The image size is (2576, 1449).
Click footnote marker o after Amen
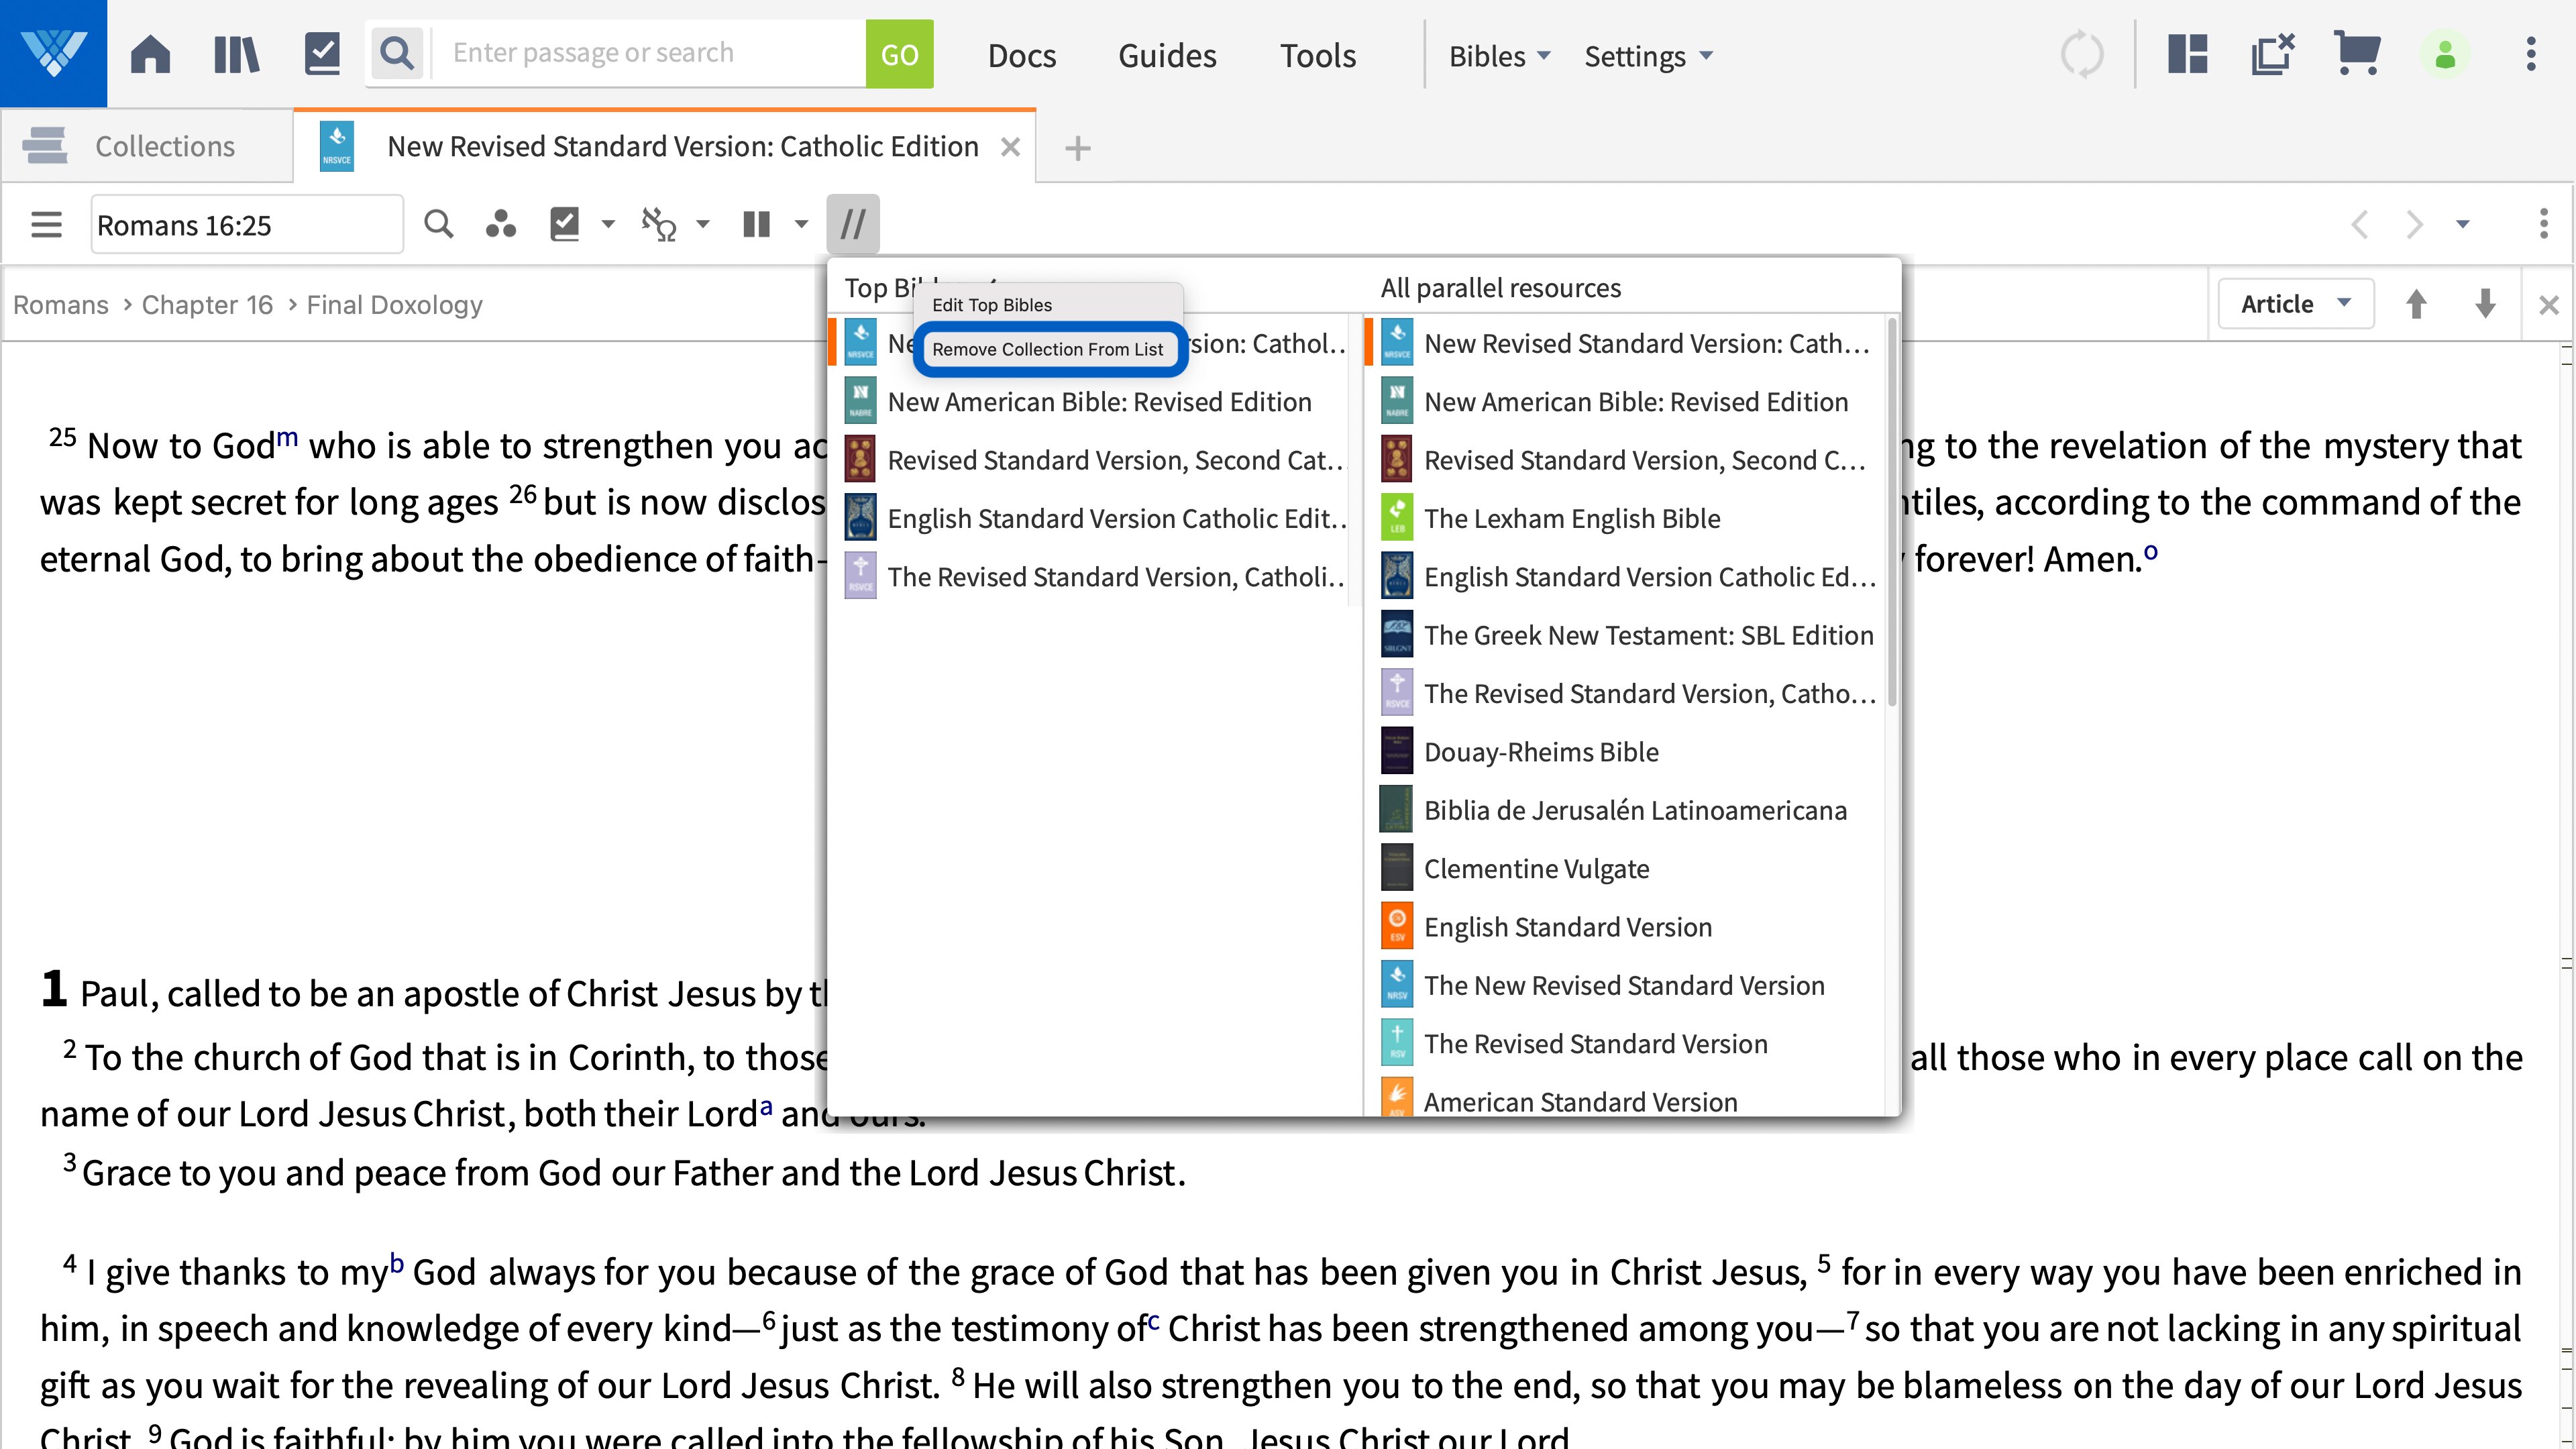2150,551
